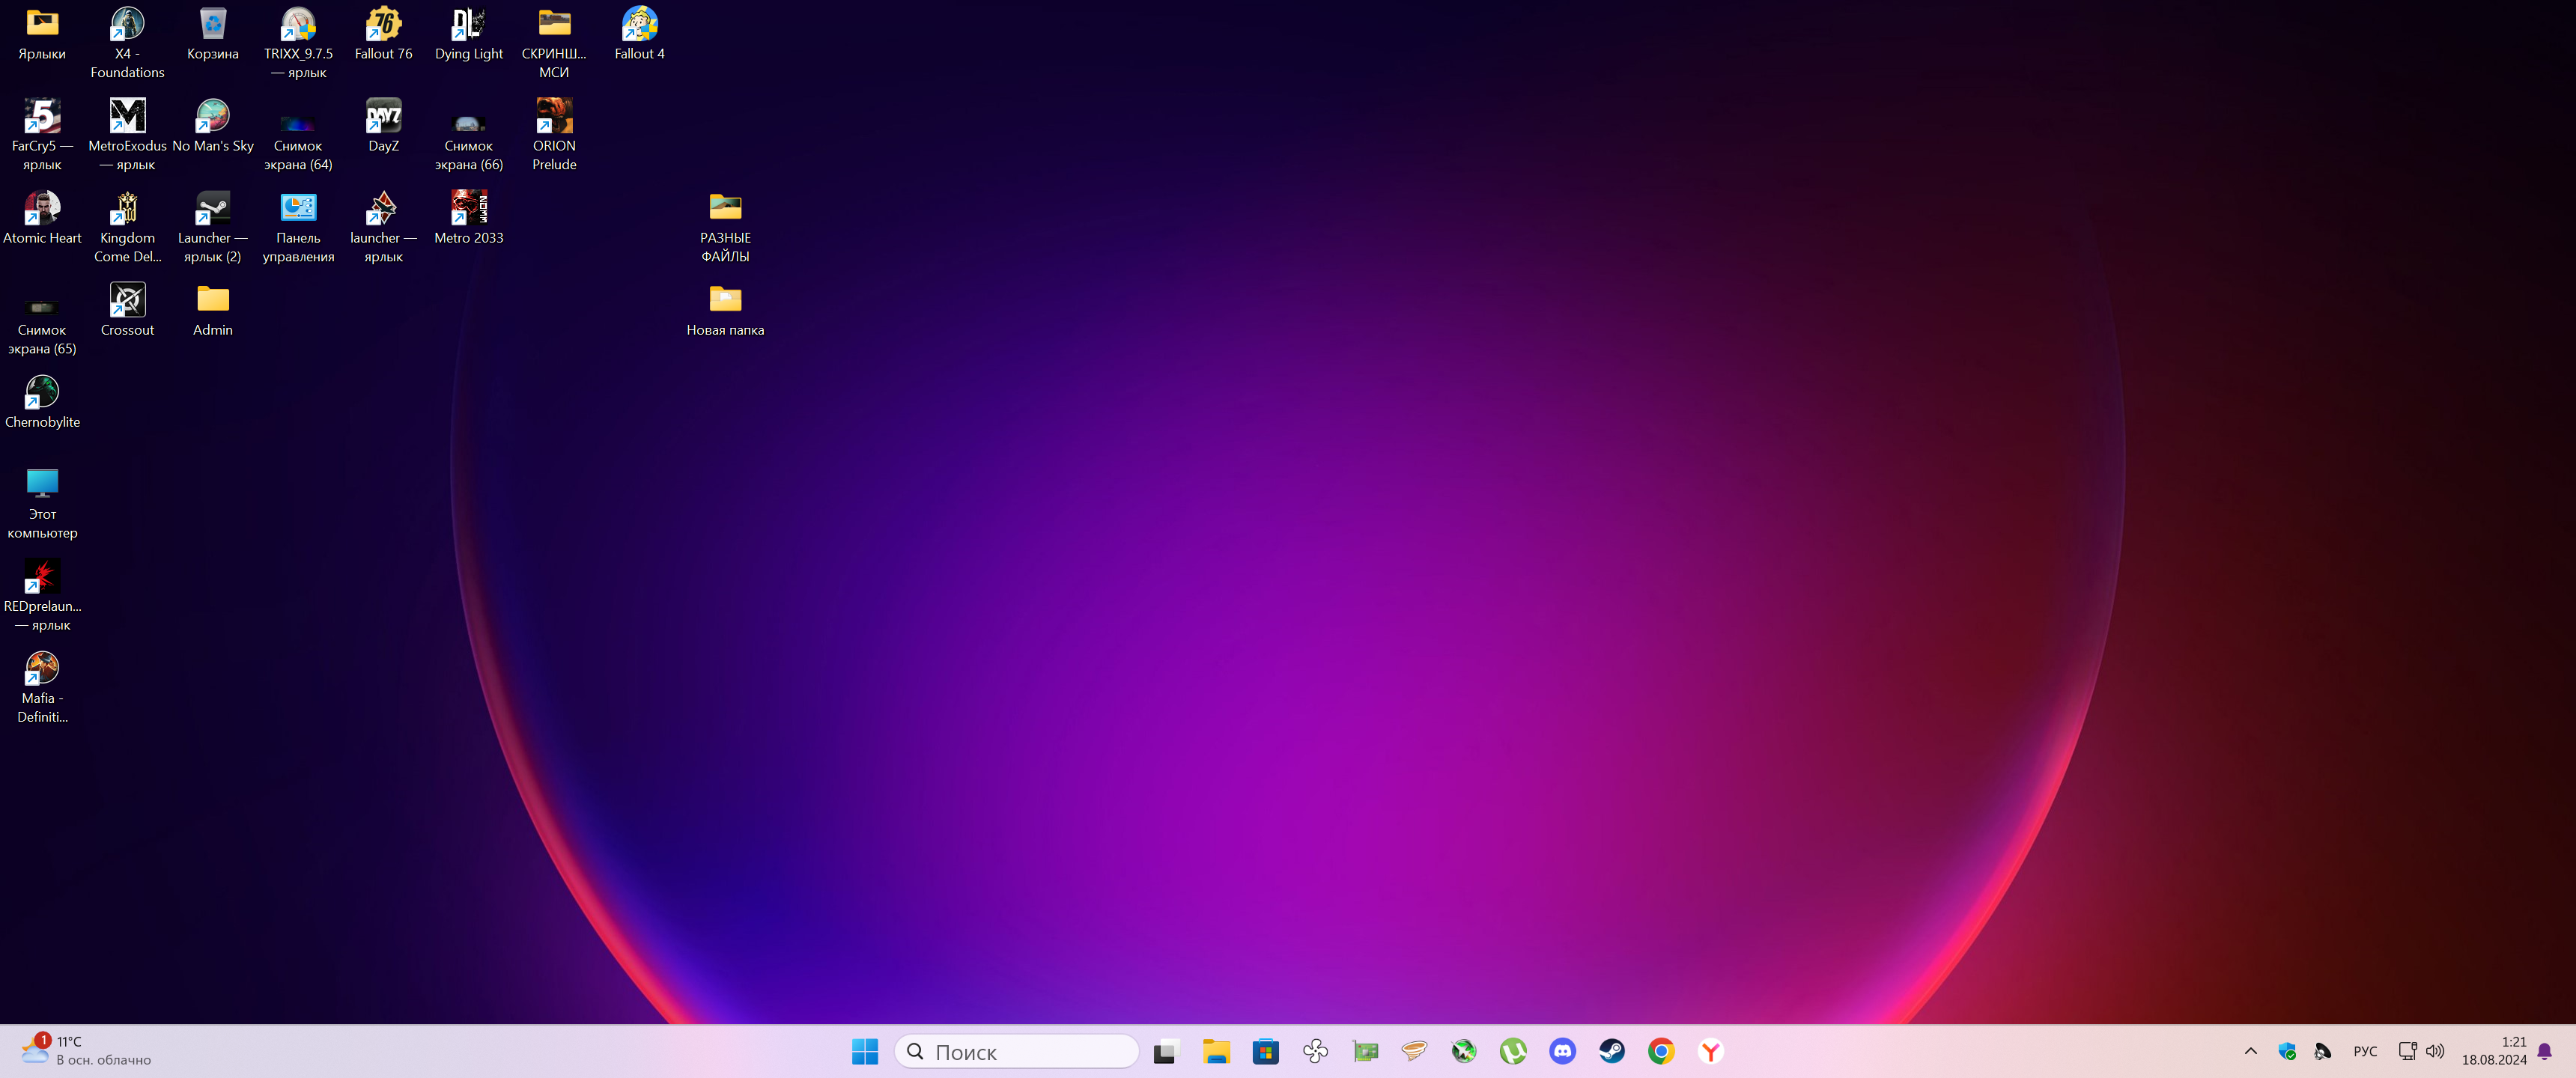Open volume control speaker icon
Viewport: 2576px width, 1078px height.
pos(2435,1051)
